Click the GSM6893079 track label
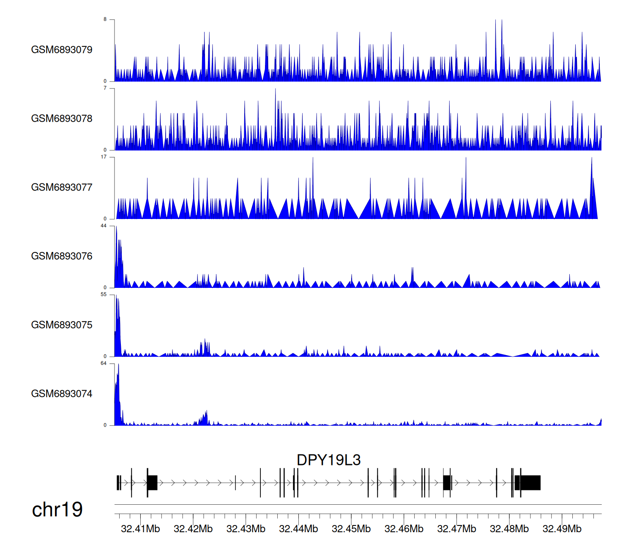This screenshot has width=634, height=558. click(62, 50)
